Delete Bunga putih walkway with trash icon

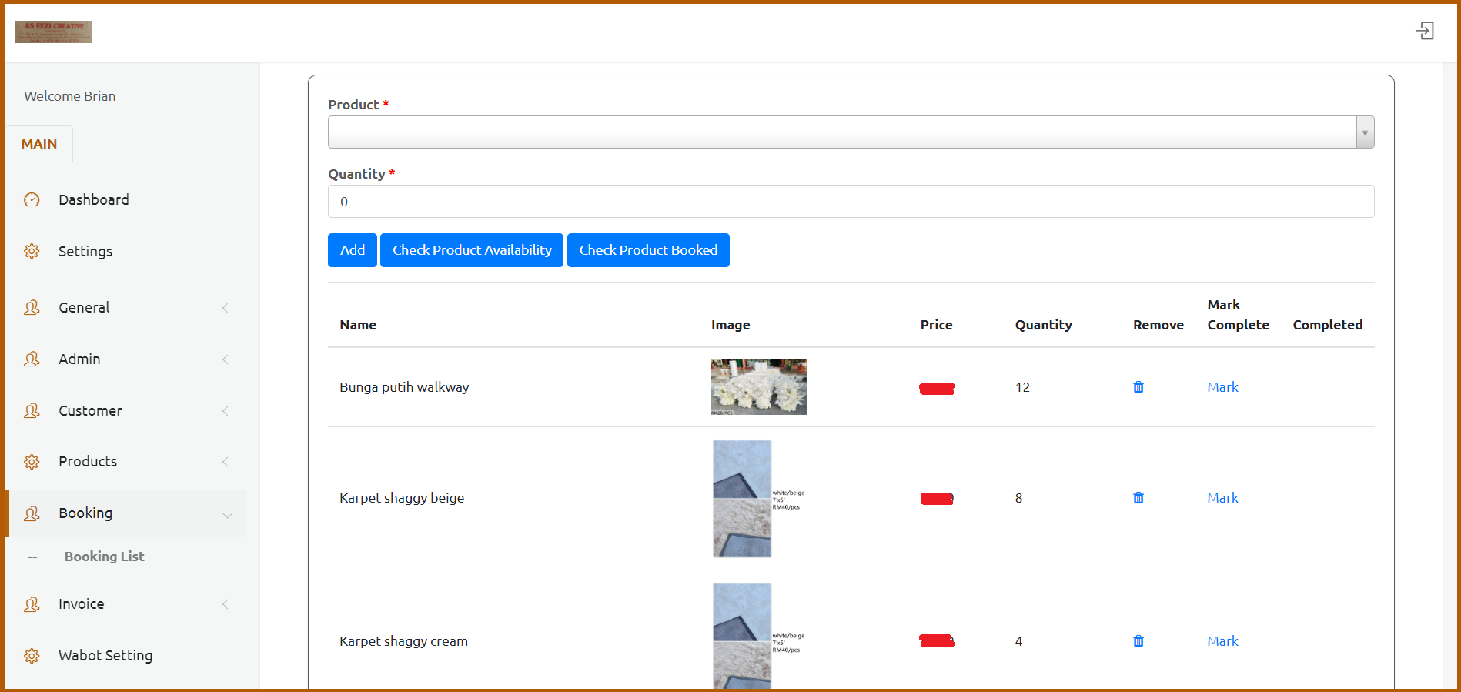tap(1138, 387)
